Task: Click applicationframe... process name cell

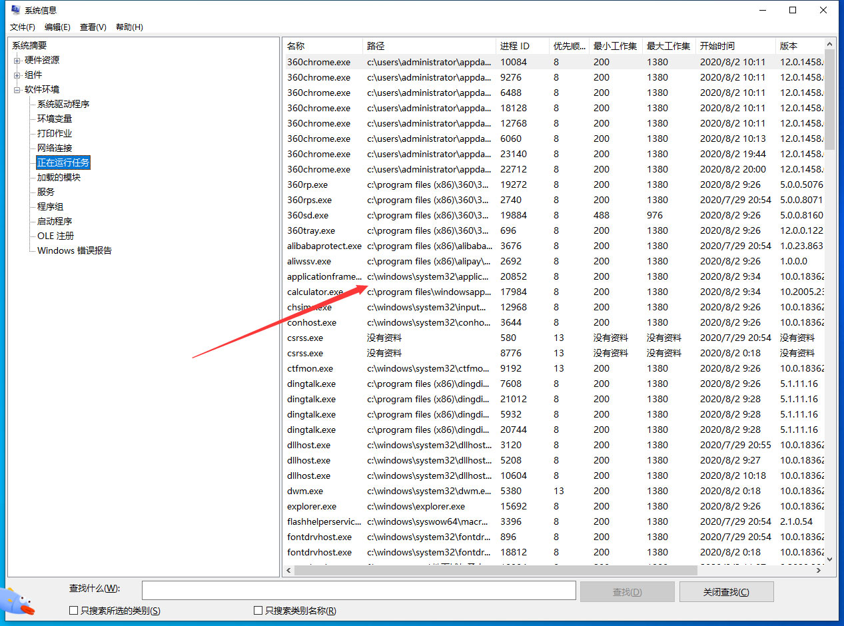Action: [324, 276]
